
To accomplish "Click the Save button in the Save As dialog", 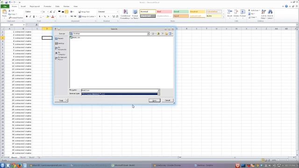I will pyautogui.click(x=155, y=100).
